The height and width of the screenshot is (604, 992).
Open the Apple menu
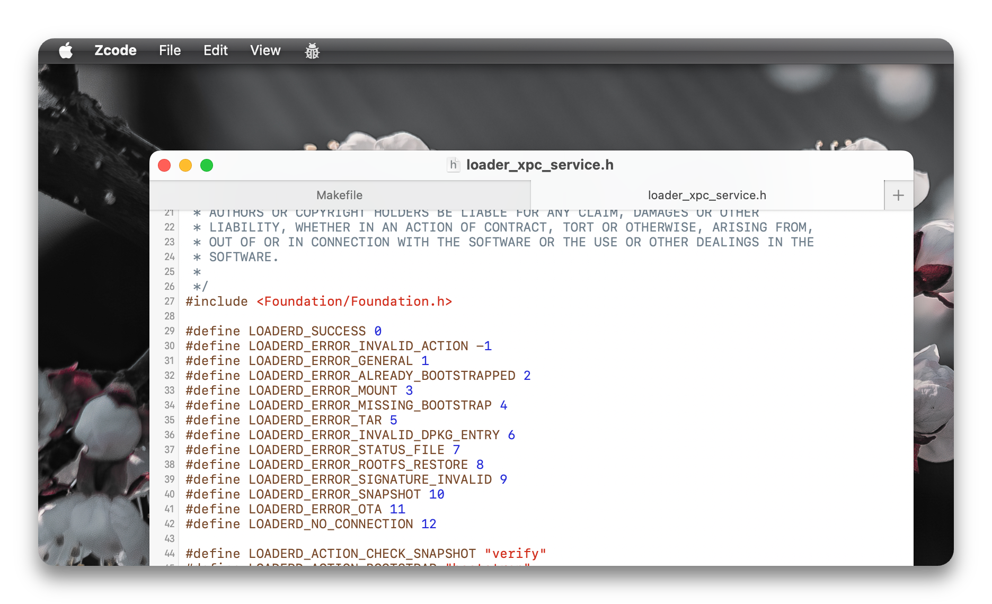click(x=66, y=51)
